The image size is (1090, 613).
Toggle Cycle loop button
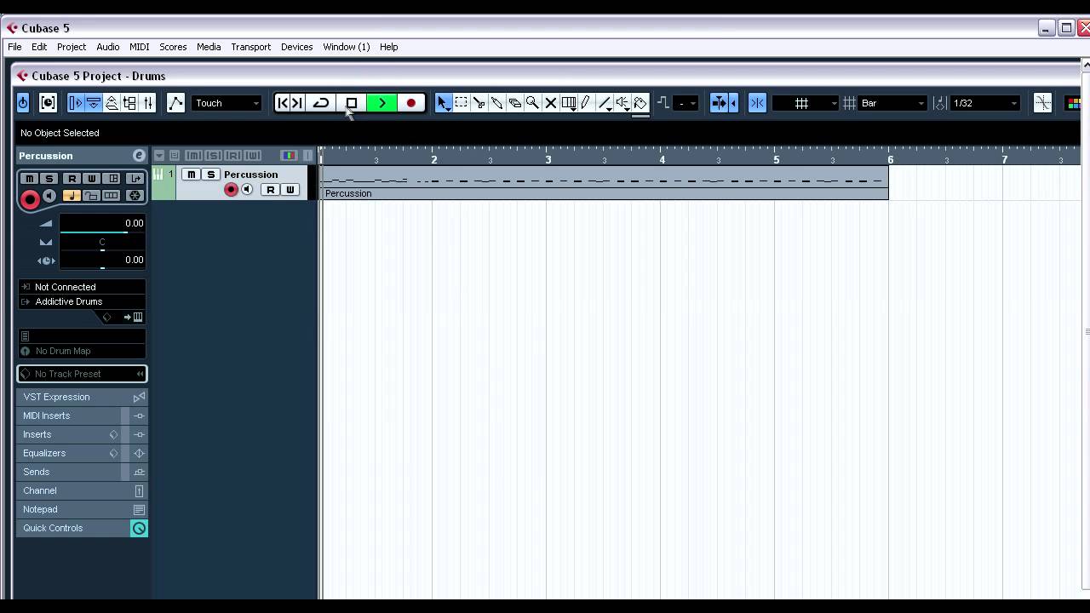[321, 103]
